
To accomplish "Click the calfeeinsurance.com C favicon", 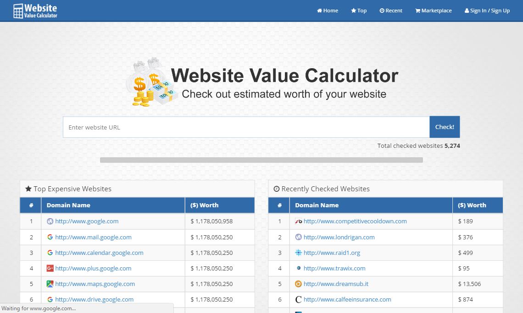I will click(298, 299).
